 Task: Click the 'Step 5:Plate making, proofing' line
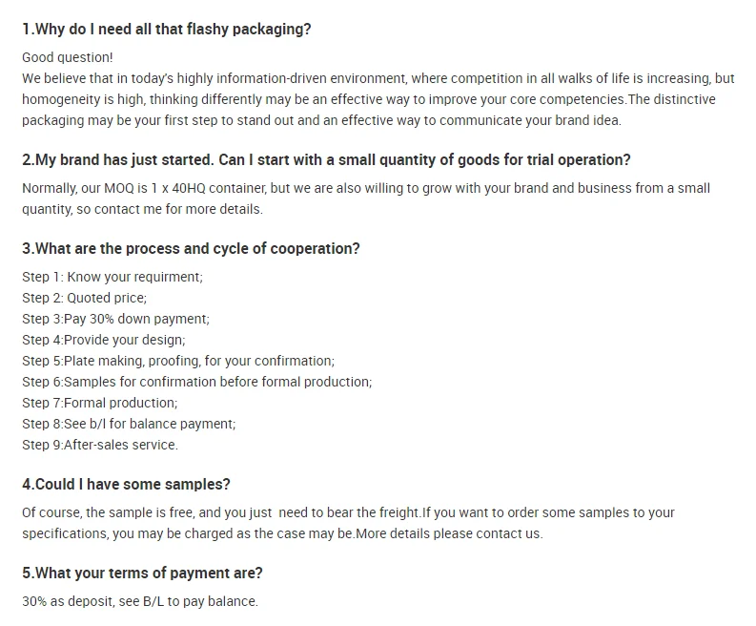[177, 361]
